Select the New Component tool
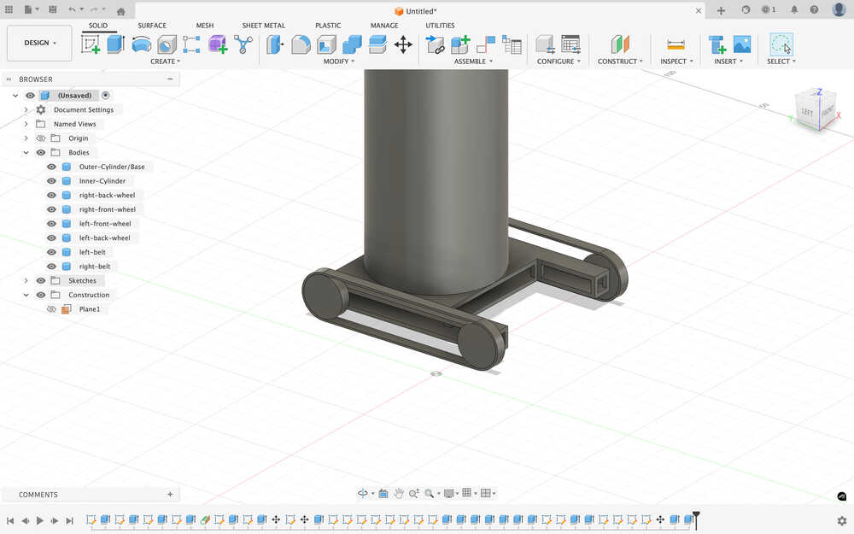854x534 pixels. click(x=460, y=44)
